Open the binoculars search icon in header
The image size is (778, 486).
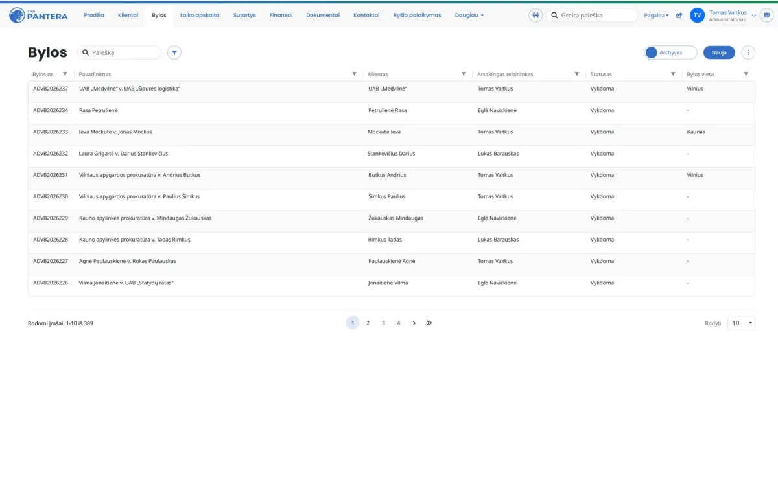(536, 15)
